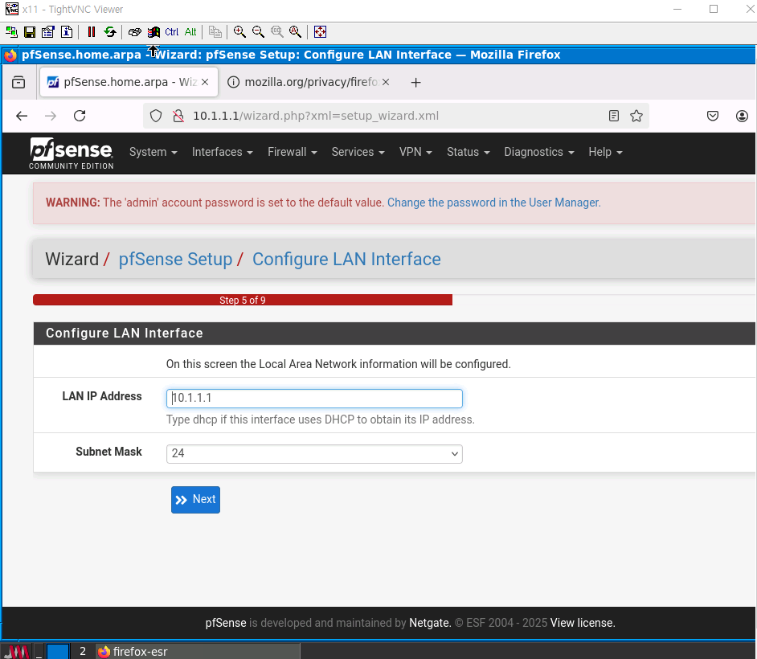Screen dimensions: 757x659
Task: Open Firefox account icon
Action: pos(742,116)
